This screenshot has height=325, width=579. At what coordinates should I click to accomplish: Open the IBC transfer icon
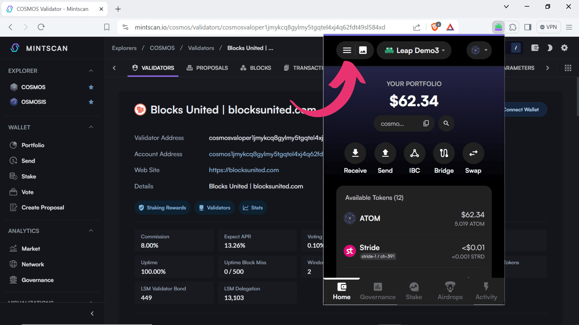click(414, 153)
